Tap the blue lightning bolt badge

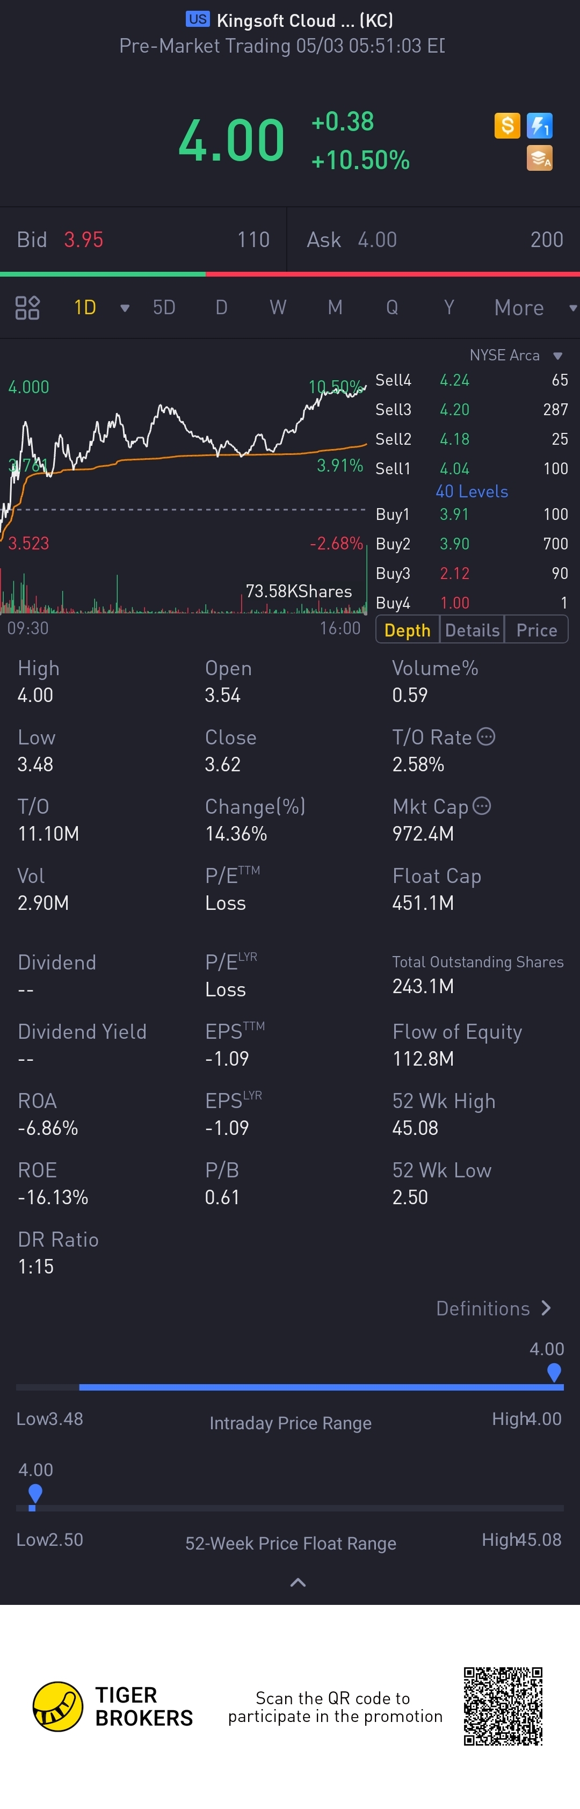click(539, 126)
